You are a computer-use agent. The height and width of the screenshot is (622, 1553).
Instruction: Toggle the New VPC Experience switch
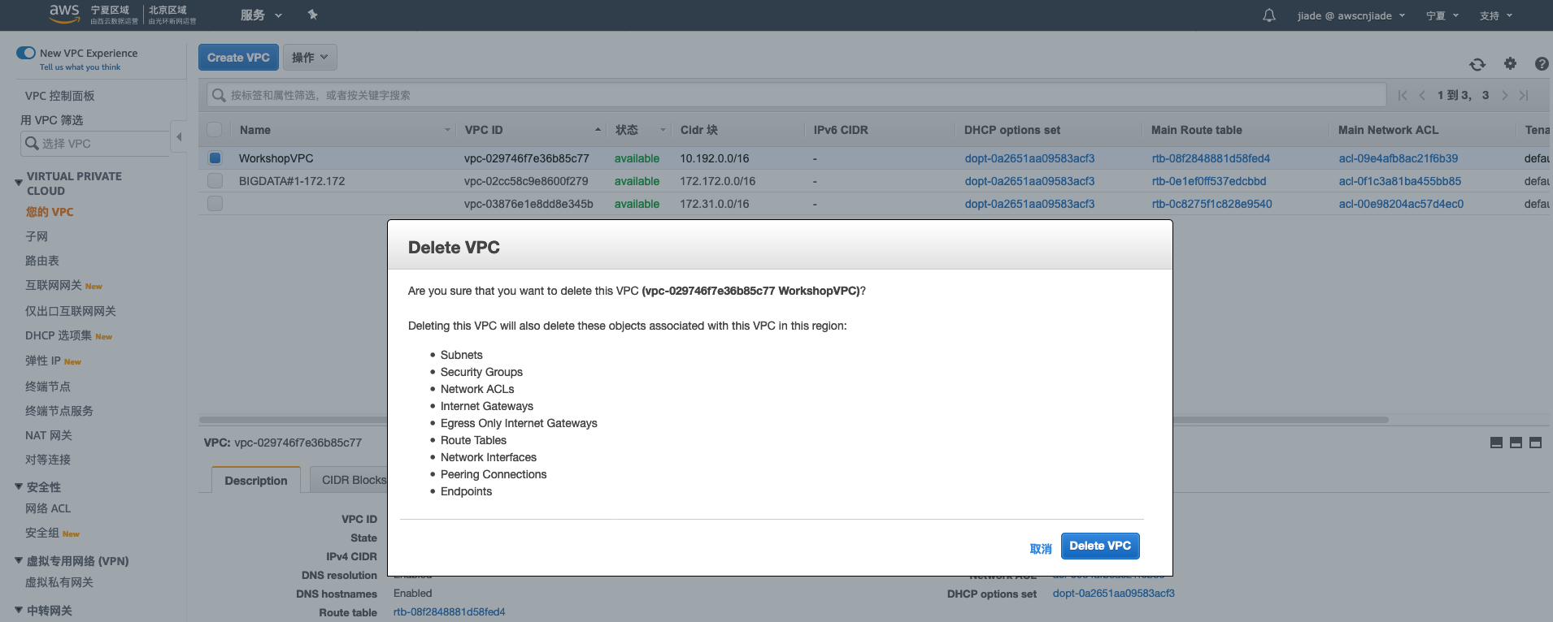pos(26,53)
